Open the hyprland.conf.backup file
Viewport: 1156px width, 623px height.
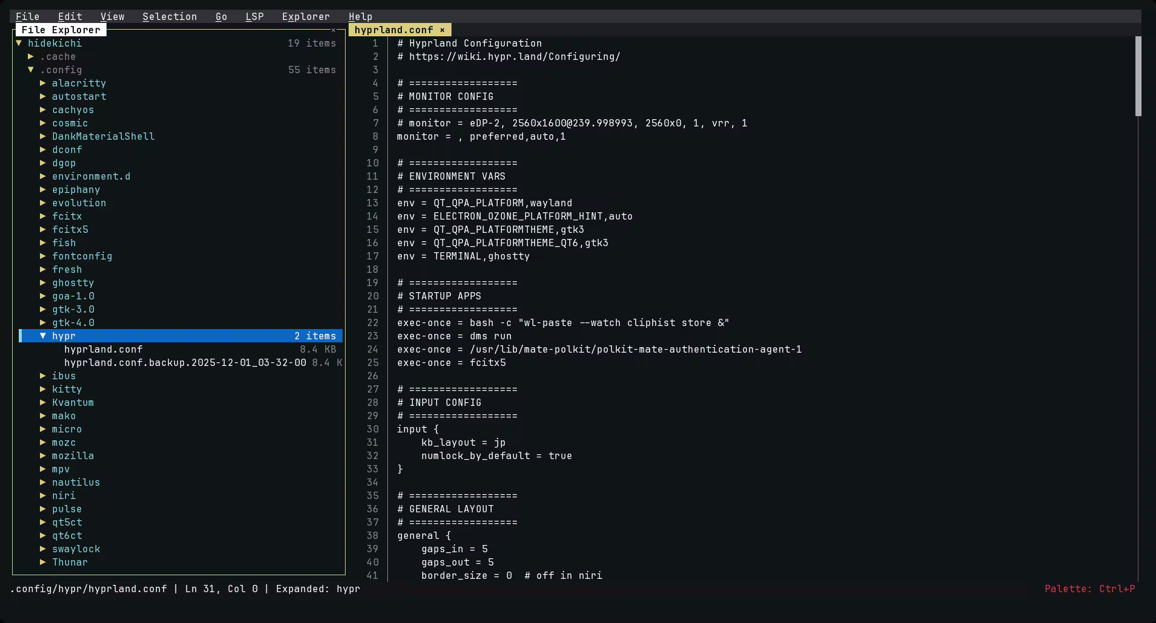(x=185, y=362)
